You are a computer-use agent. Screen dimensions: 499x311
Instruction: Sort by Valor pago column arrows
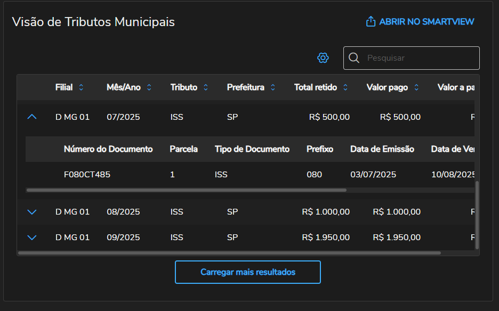(x=416, y=87)
